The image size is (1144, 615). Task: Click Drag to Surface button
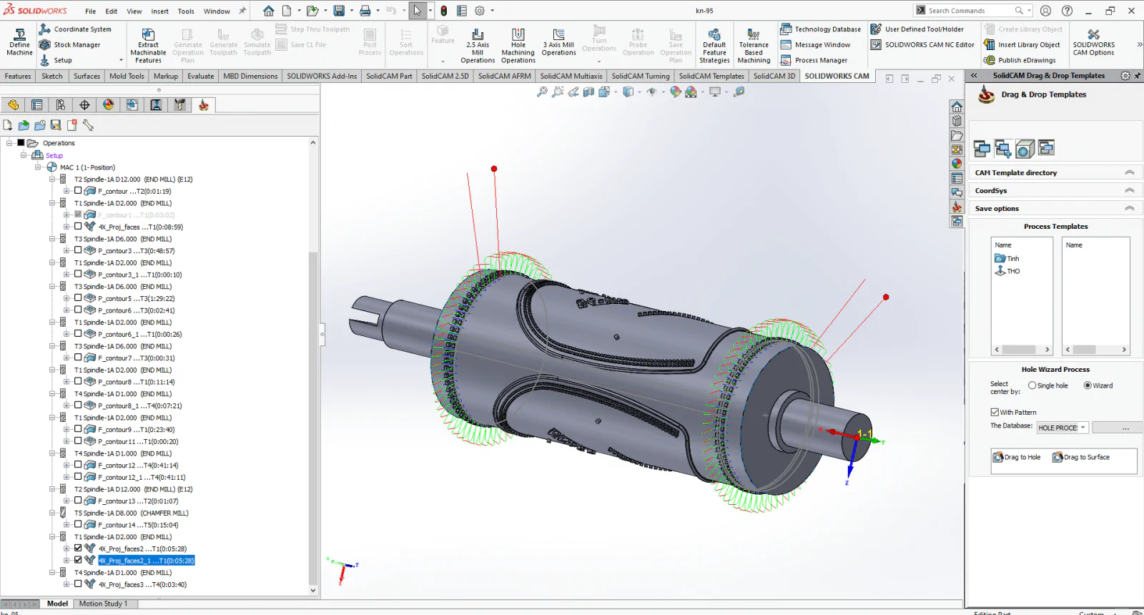click(x=1080, y=457)
